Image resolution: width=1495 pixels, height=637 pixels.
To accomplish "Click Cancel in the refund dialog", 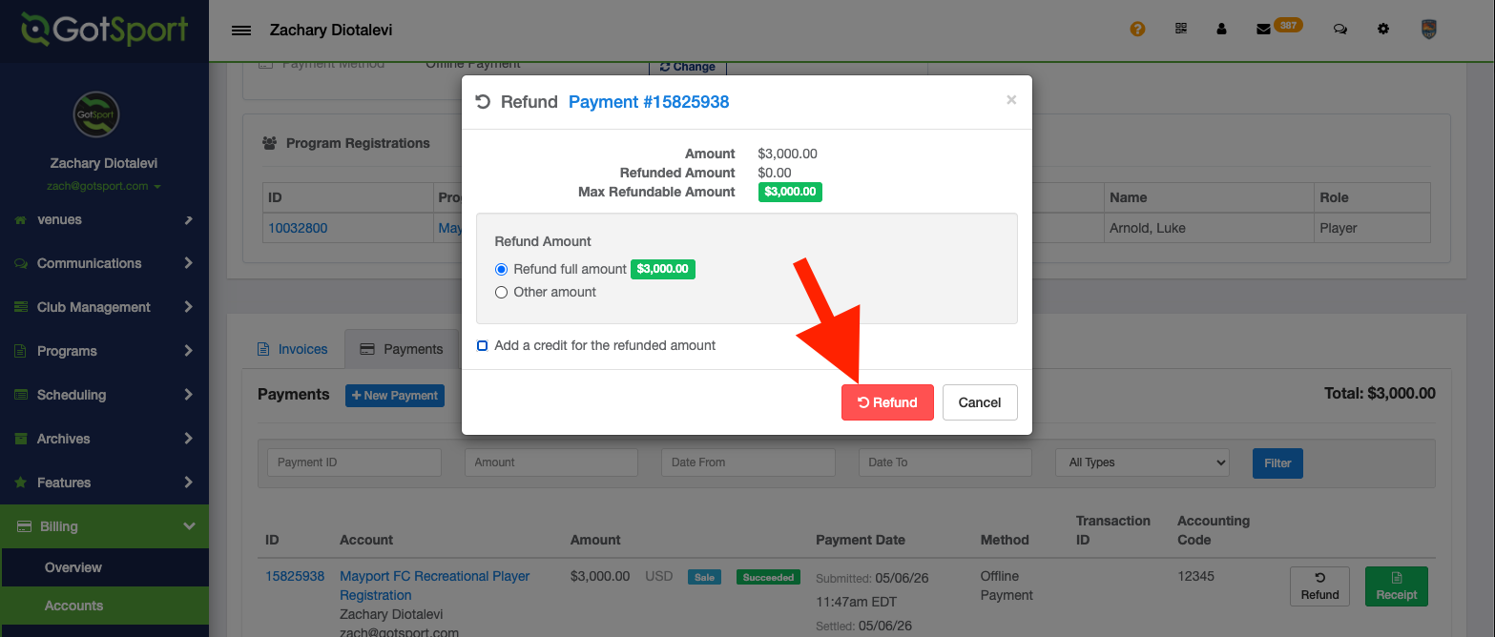I will coord(980,402).
